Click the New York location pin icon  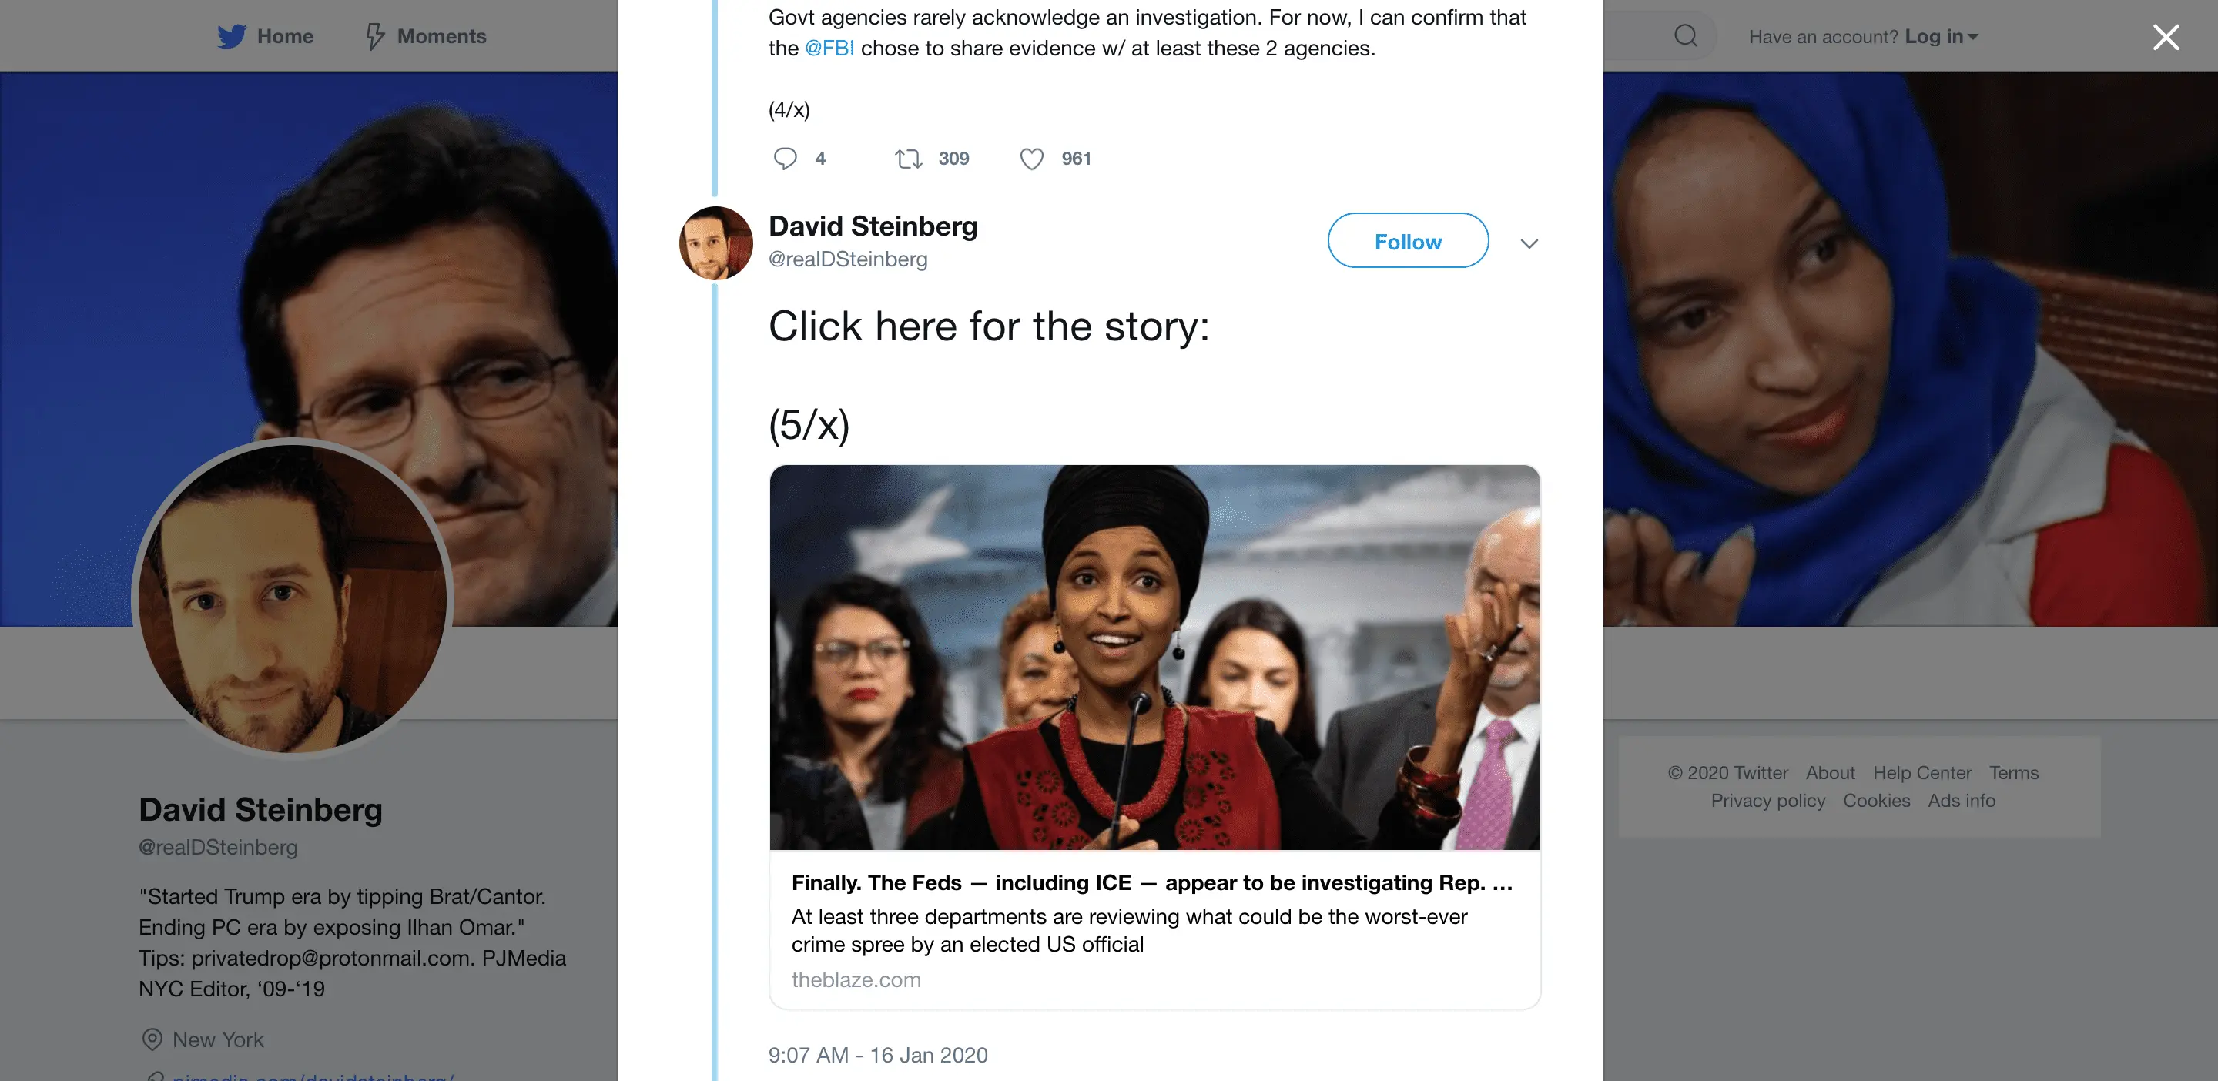point(152,1039)
